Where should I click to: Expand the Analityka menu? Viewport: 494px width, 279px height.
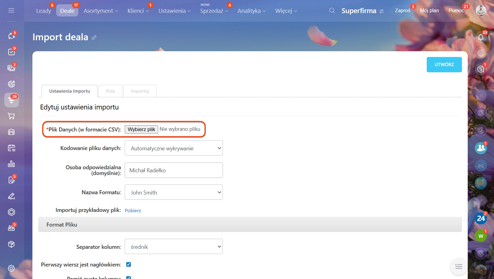(x=252, y=11)
